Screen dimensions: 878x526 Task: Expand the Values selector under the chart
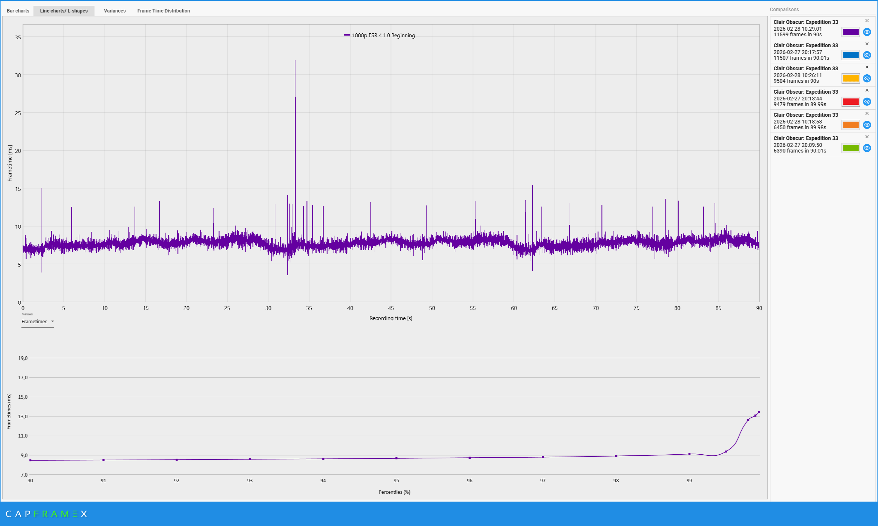point(37,321)
